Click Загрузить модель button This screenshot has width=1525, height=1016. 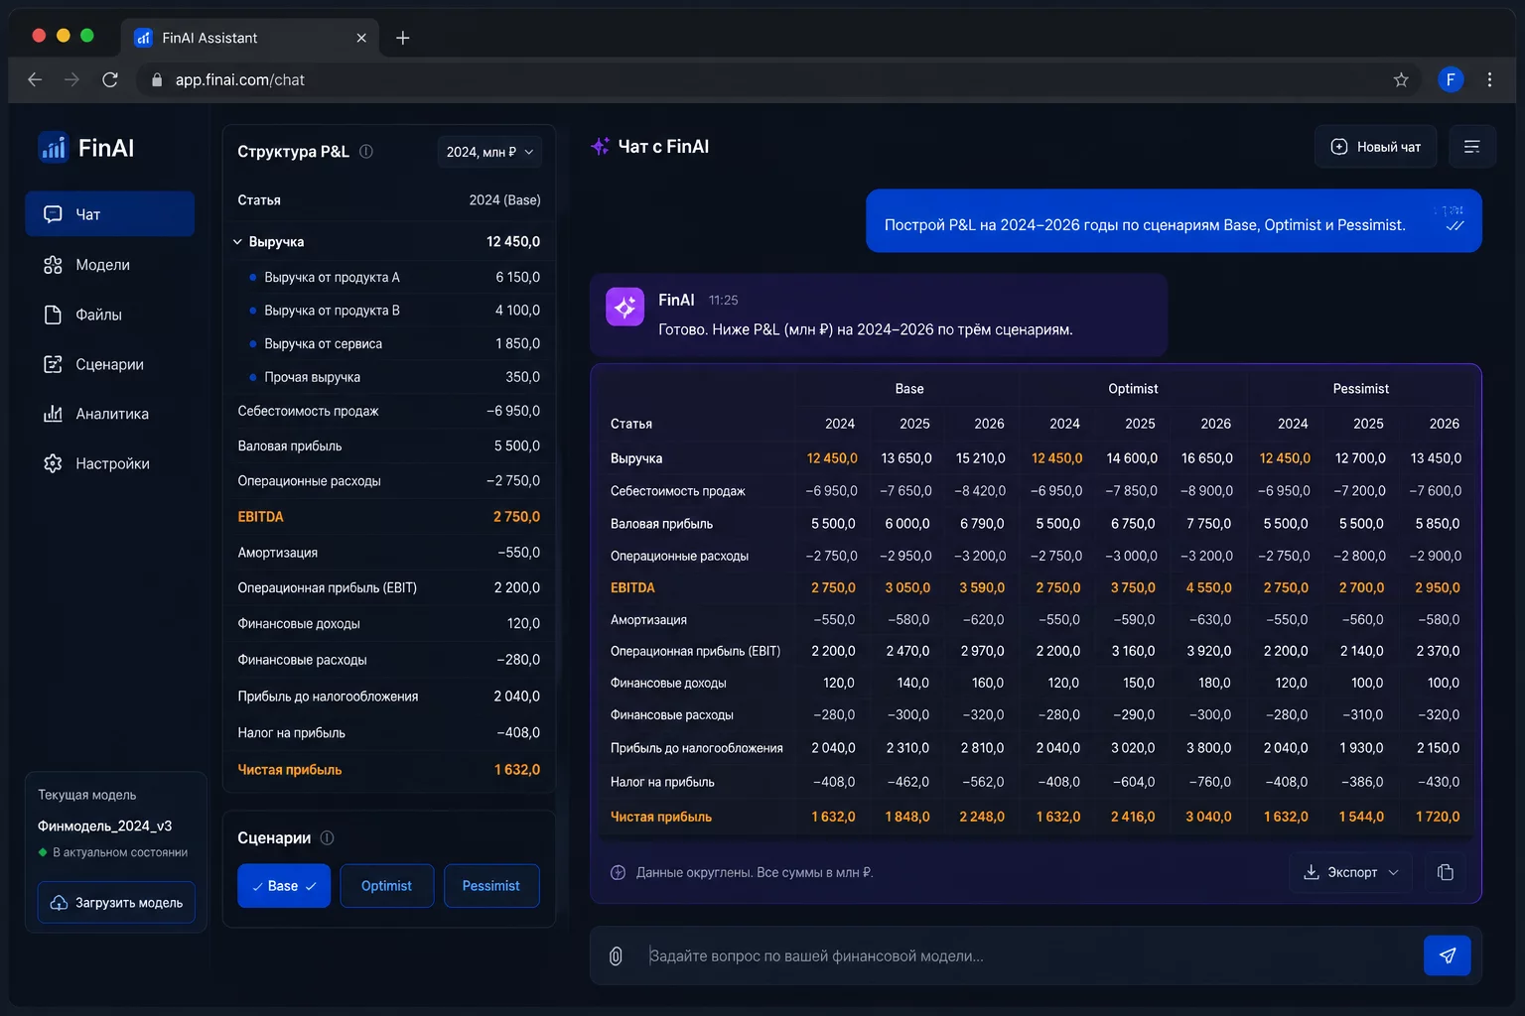pos(116,902)
